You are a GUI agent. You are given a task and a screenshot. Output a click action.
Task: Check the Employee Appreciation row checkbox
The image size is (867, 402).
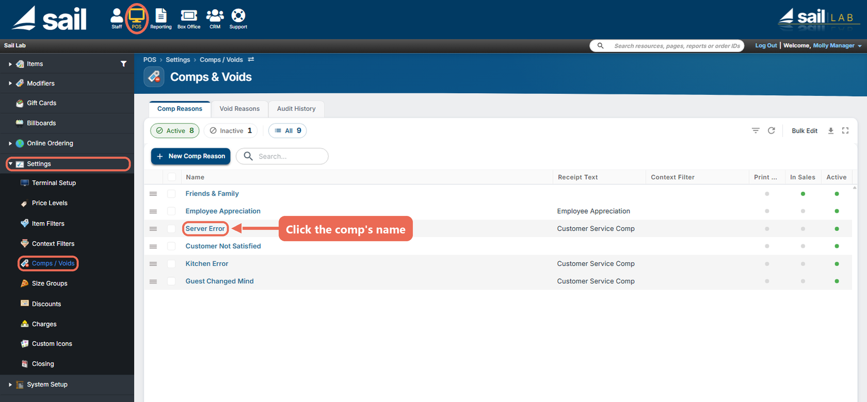172,211
